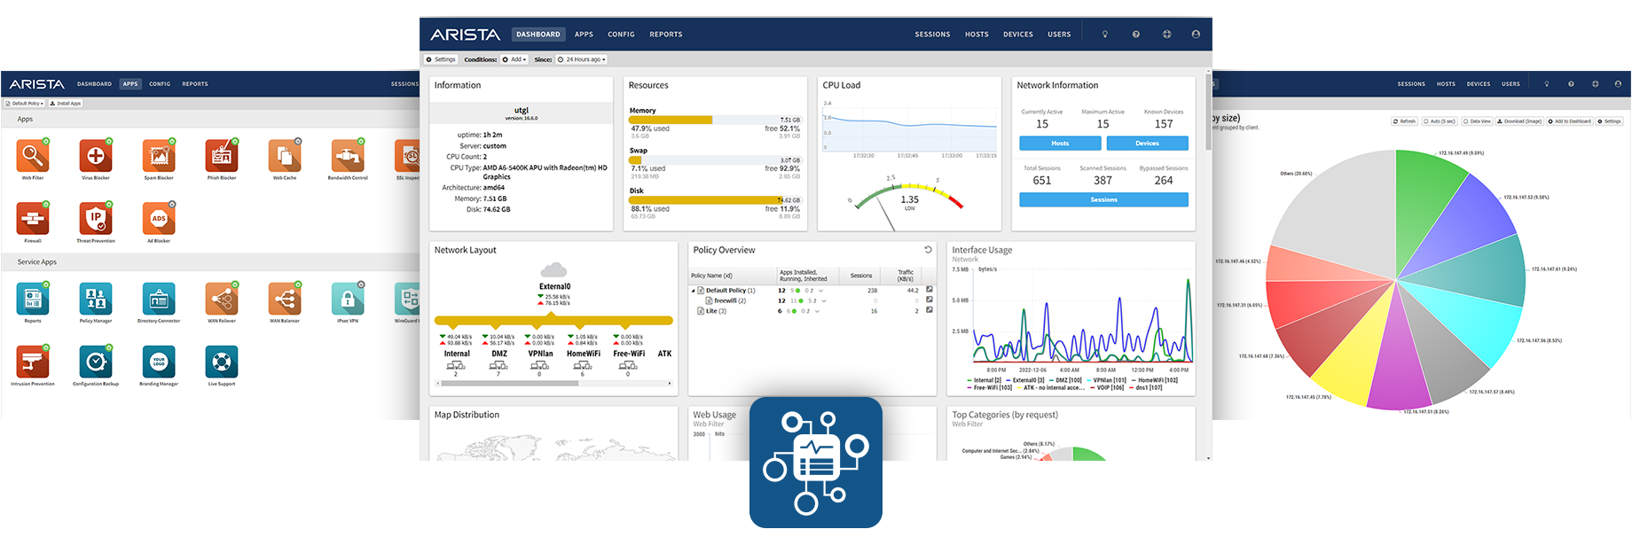Open the REPORTS tab in front window
This screenshot has height=545, width=1632.
coord(666,35)
